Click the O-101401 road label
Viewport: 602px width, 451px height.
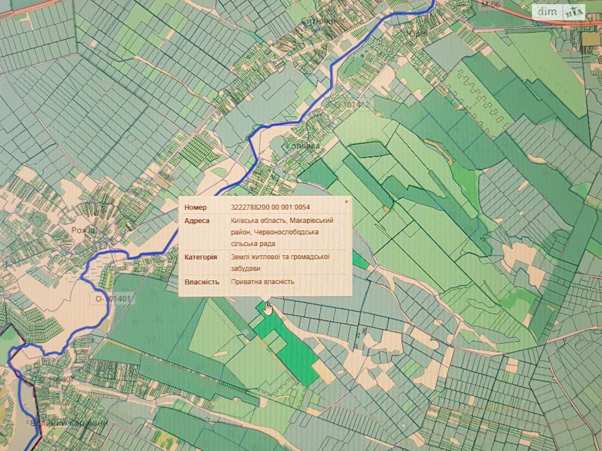[x=112, y=299]
